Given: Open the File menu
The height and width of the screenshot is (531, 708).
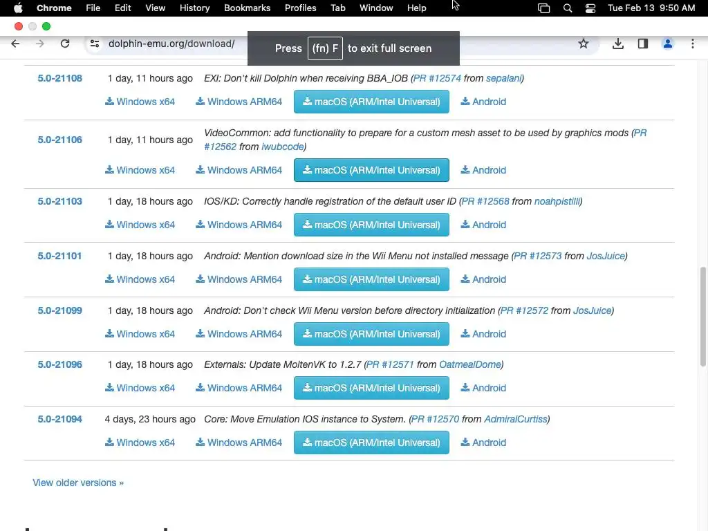Looking at the screenshot, I should (93, 8).
